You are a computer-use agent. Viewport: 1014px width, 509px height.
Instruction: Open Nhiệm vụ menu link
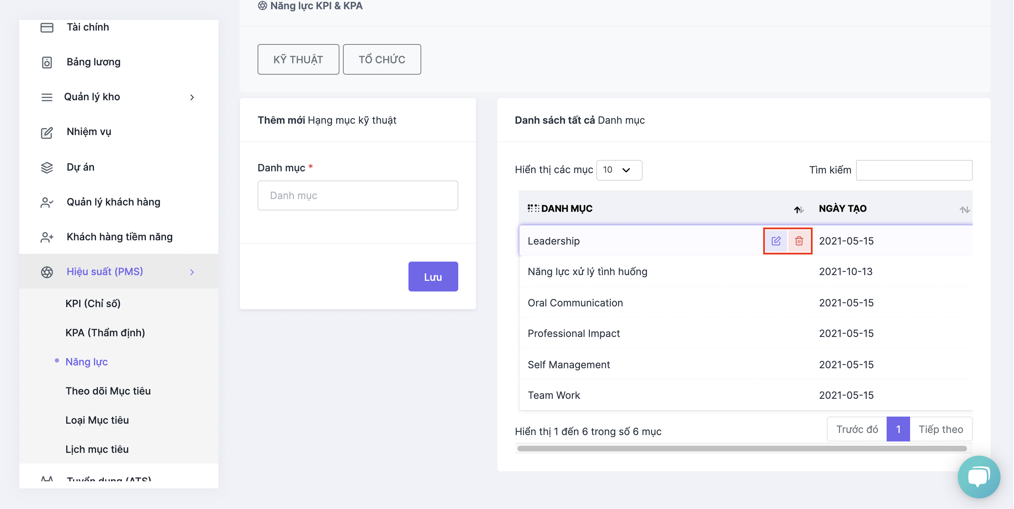pos(89,132)
